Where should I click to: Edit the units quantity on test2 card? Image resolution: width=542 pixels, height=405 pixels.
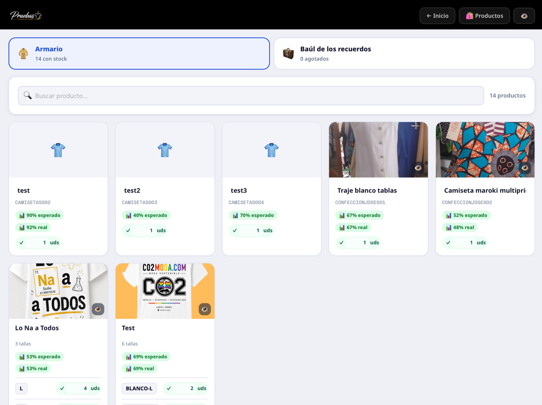(x=143, y=230)
